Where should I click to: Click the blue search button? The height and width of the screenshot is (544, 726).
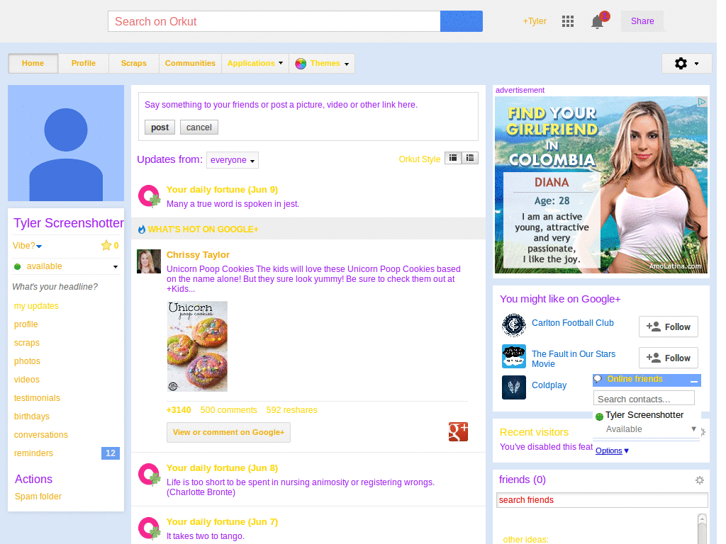(x=461, y=21)
